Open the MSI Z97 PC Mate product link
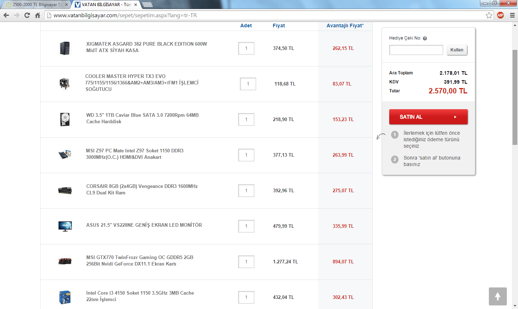Screen dimensions: 518x309 pos(135,154)
